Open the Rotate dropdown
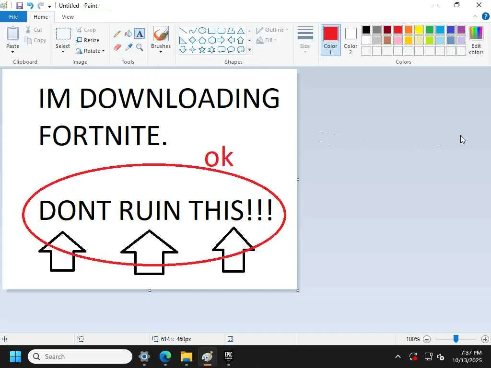The image size is (491, 368). pyautogui.click(x=103, y=51)
